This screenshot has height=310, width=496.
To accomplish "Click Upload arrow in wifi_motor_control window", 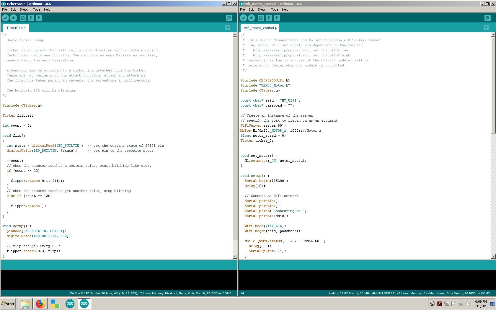I will tap(252, 18).
